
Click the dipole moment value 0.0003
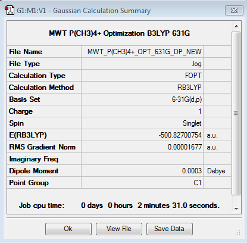pos(192,171)
